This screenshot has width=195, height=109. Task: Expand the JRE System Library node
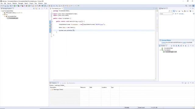pos(3,13)
